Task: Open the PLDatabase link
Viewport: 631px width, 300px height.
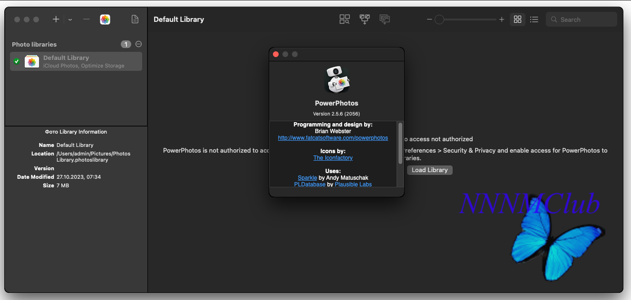Action: pyautogui.click(x=310, y=184)
